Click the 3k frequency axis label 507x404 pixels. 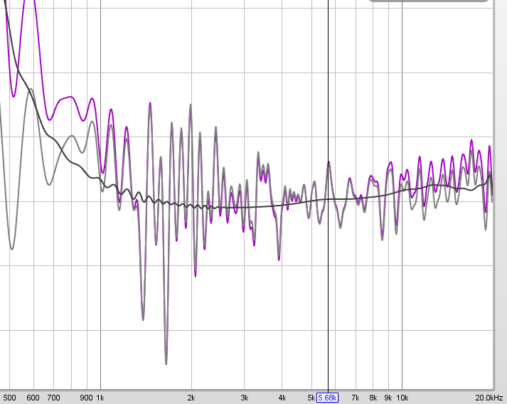(x=245, y=398)
